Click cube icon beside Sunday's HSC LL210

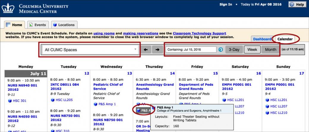coord(267,113)
